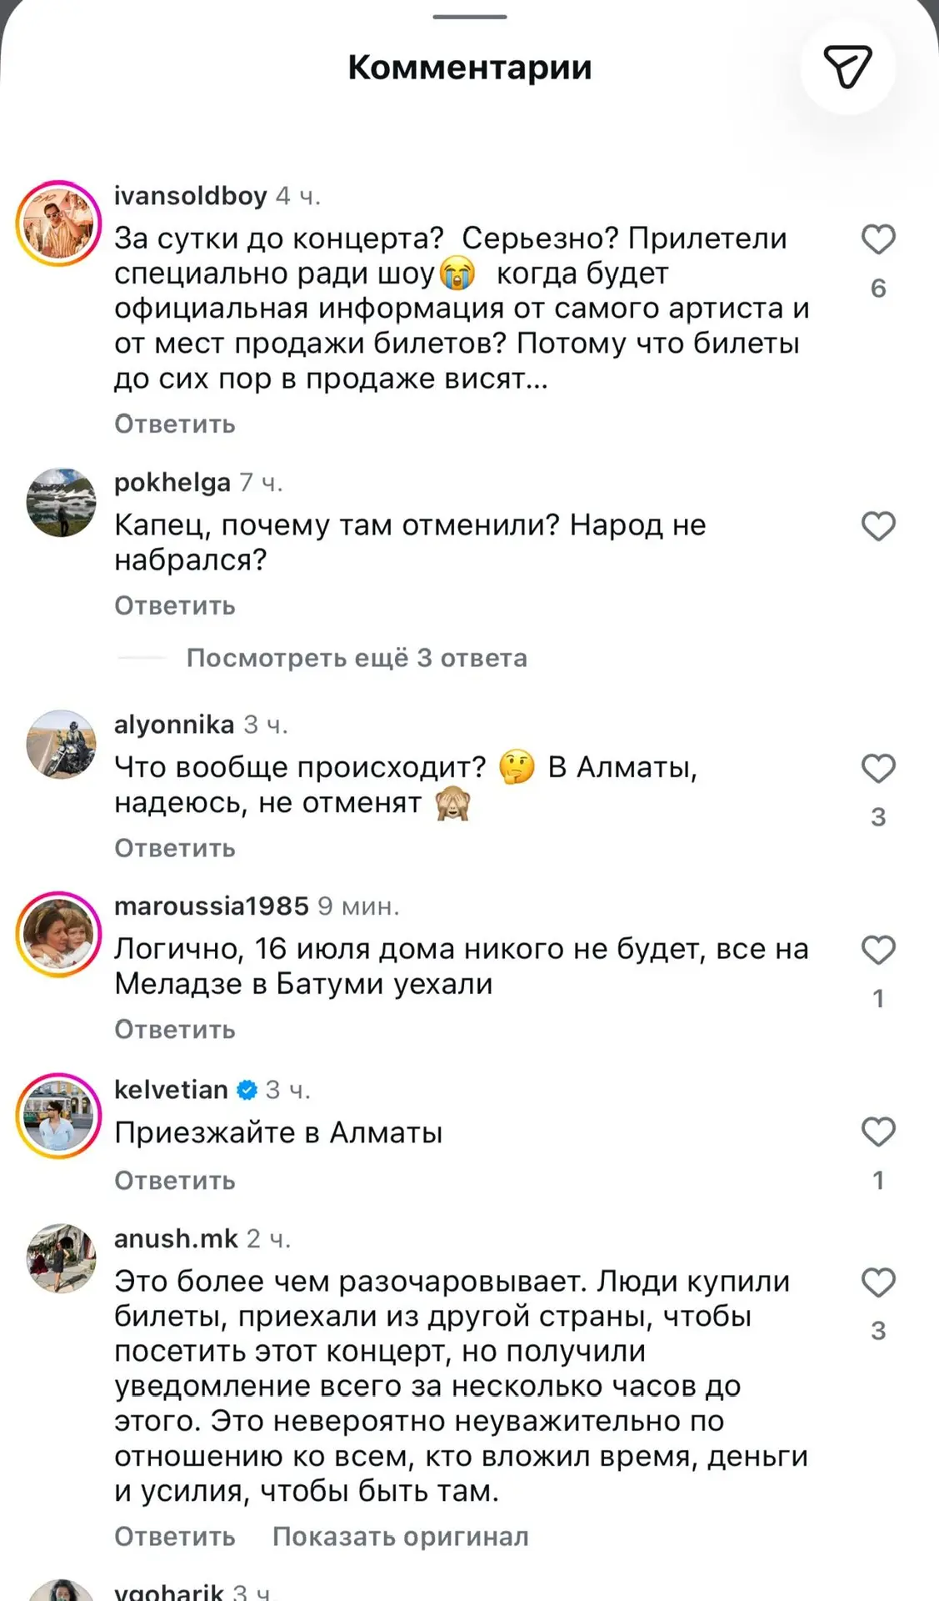939x1601 pixels.
Task: Grab the sheet drag handle at top
Action: point(470,17)
